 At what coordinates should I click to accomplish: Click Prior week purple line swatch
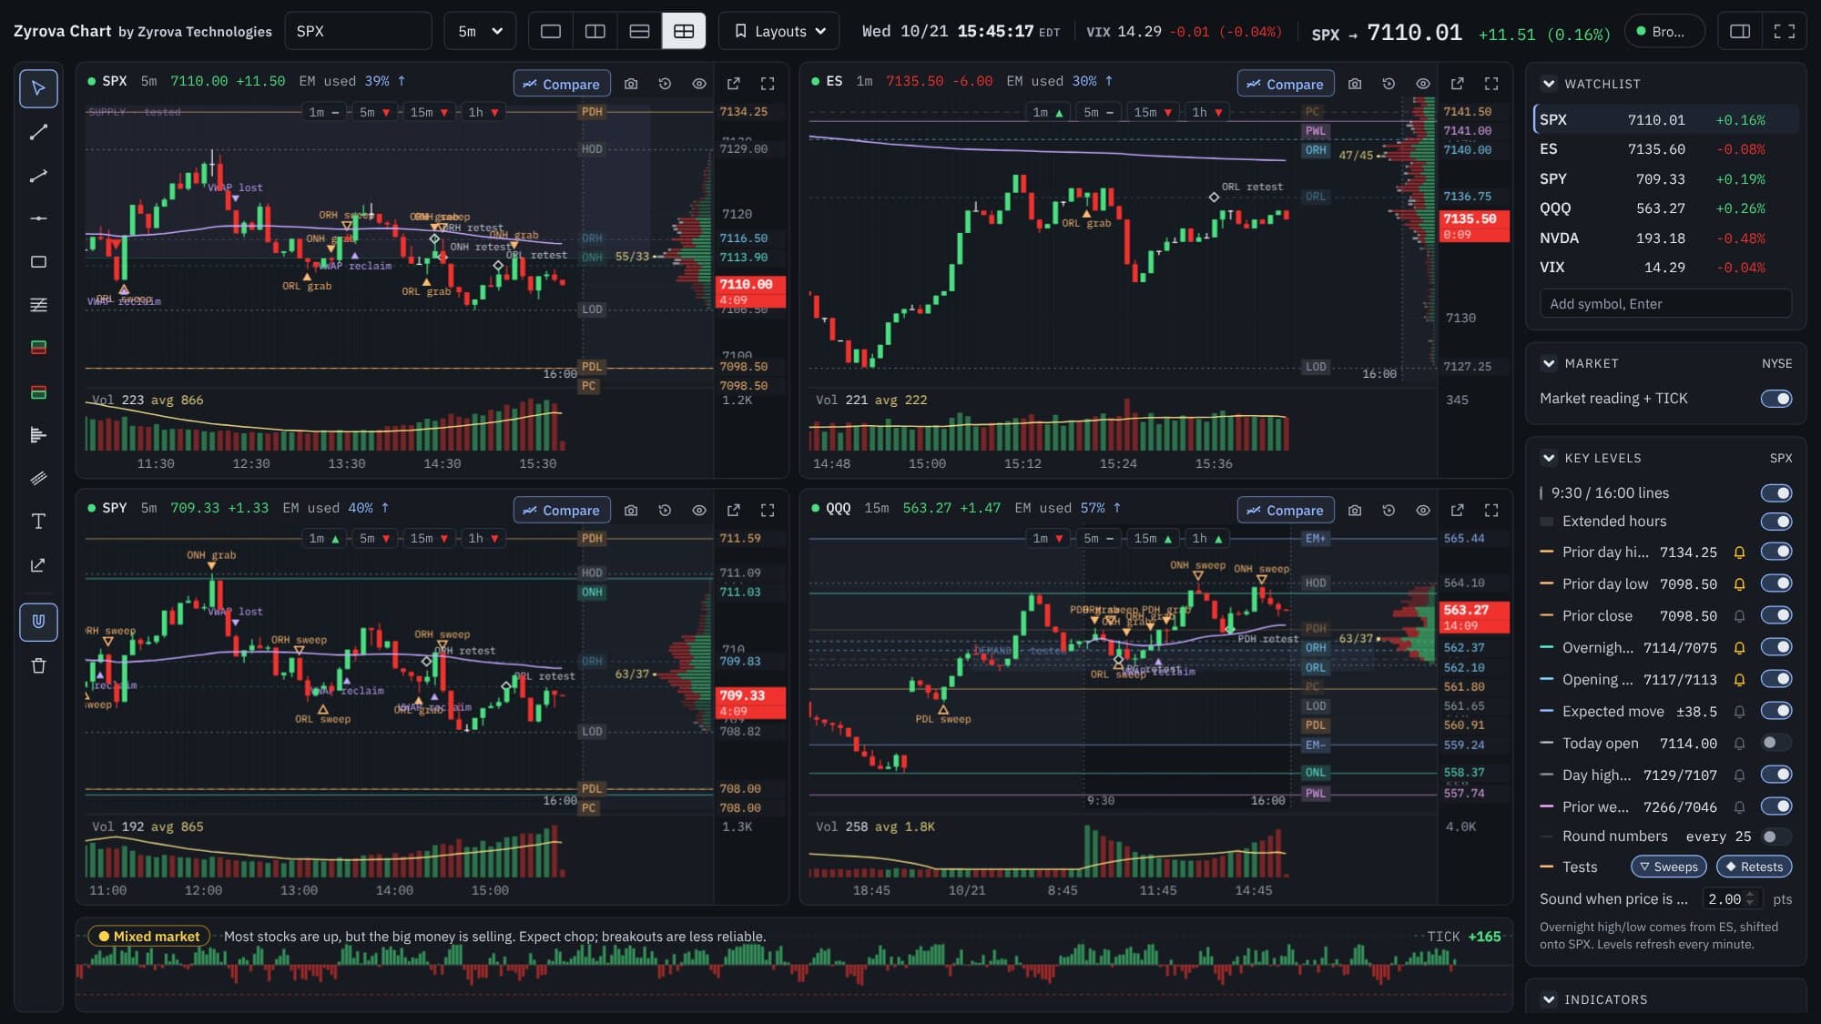[x=1546, y=806]
